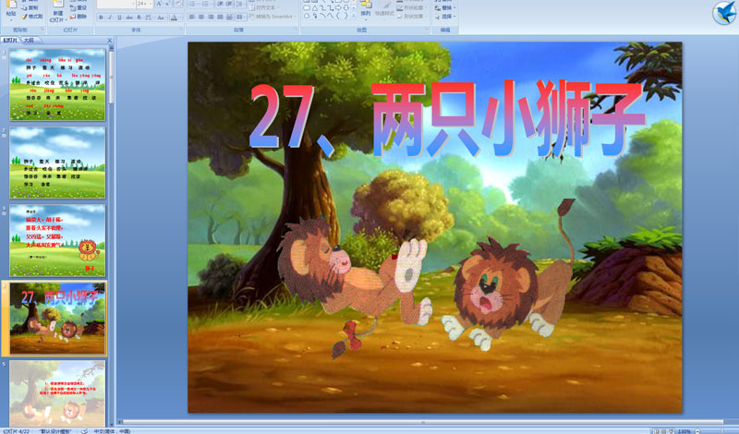Image resolution: width=739 pixels, height=434 pixels.
Task: Decrease font size with shrink font icon
Action: tap(167, 4)
